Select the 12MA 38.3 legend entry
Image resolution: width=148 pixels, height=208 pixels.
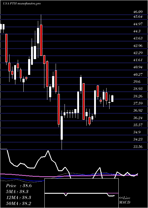pos(18,198)
